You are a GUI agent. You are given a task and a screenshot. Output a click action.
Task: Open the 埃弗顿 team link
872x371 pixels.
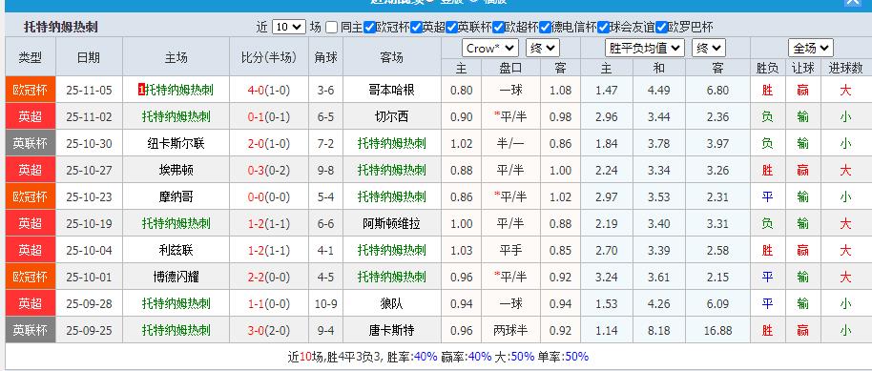tap(176, 170)
